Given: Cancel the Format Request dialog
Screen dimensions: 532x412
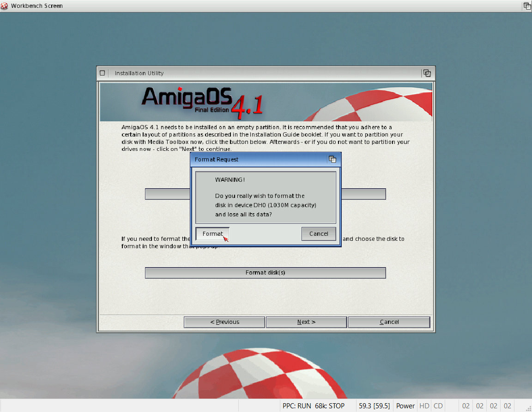Looking at the screenshot, I should tap(319, 233).
